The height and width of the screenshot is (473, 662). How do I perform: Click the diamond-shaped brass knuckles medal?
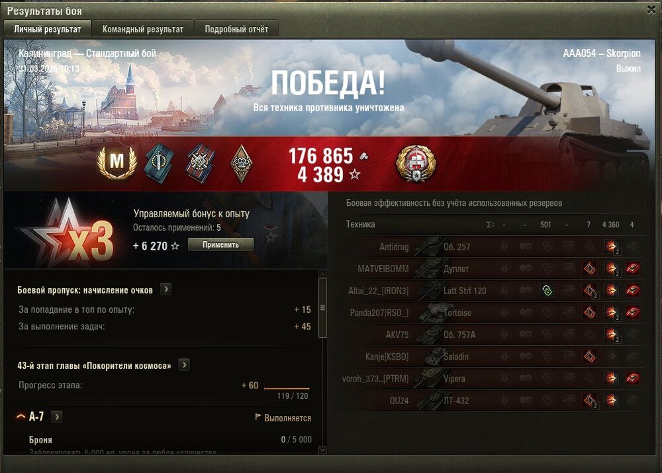[242, 164]
